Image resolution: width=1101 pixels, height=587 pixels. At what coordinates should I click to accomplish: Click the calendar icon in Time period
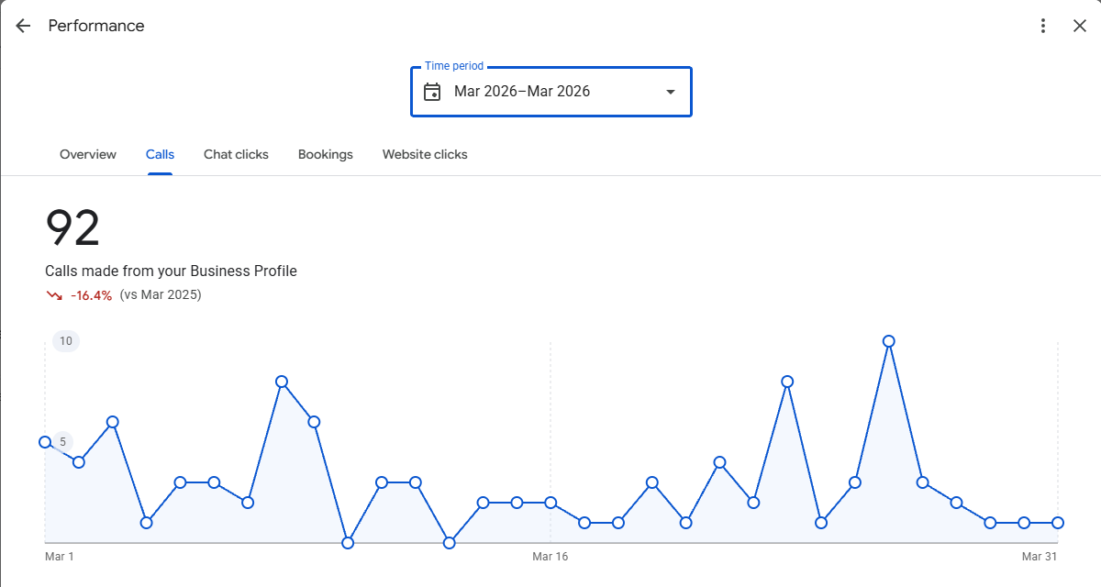[432, 92]
